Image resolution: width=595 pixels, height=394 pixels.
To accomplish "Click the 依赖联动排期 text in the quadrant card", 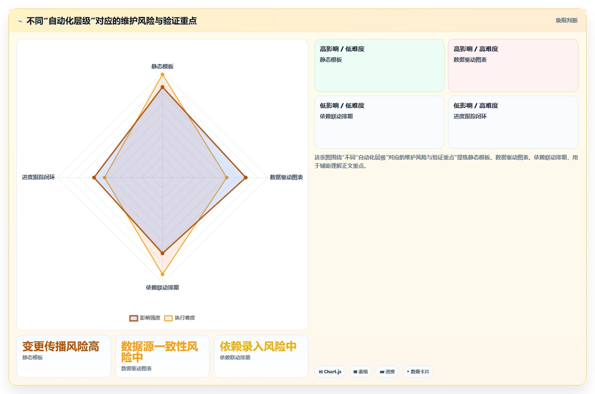I will (x=336, y=116).
